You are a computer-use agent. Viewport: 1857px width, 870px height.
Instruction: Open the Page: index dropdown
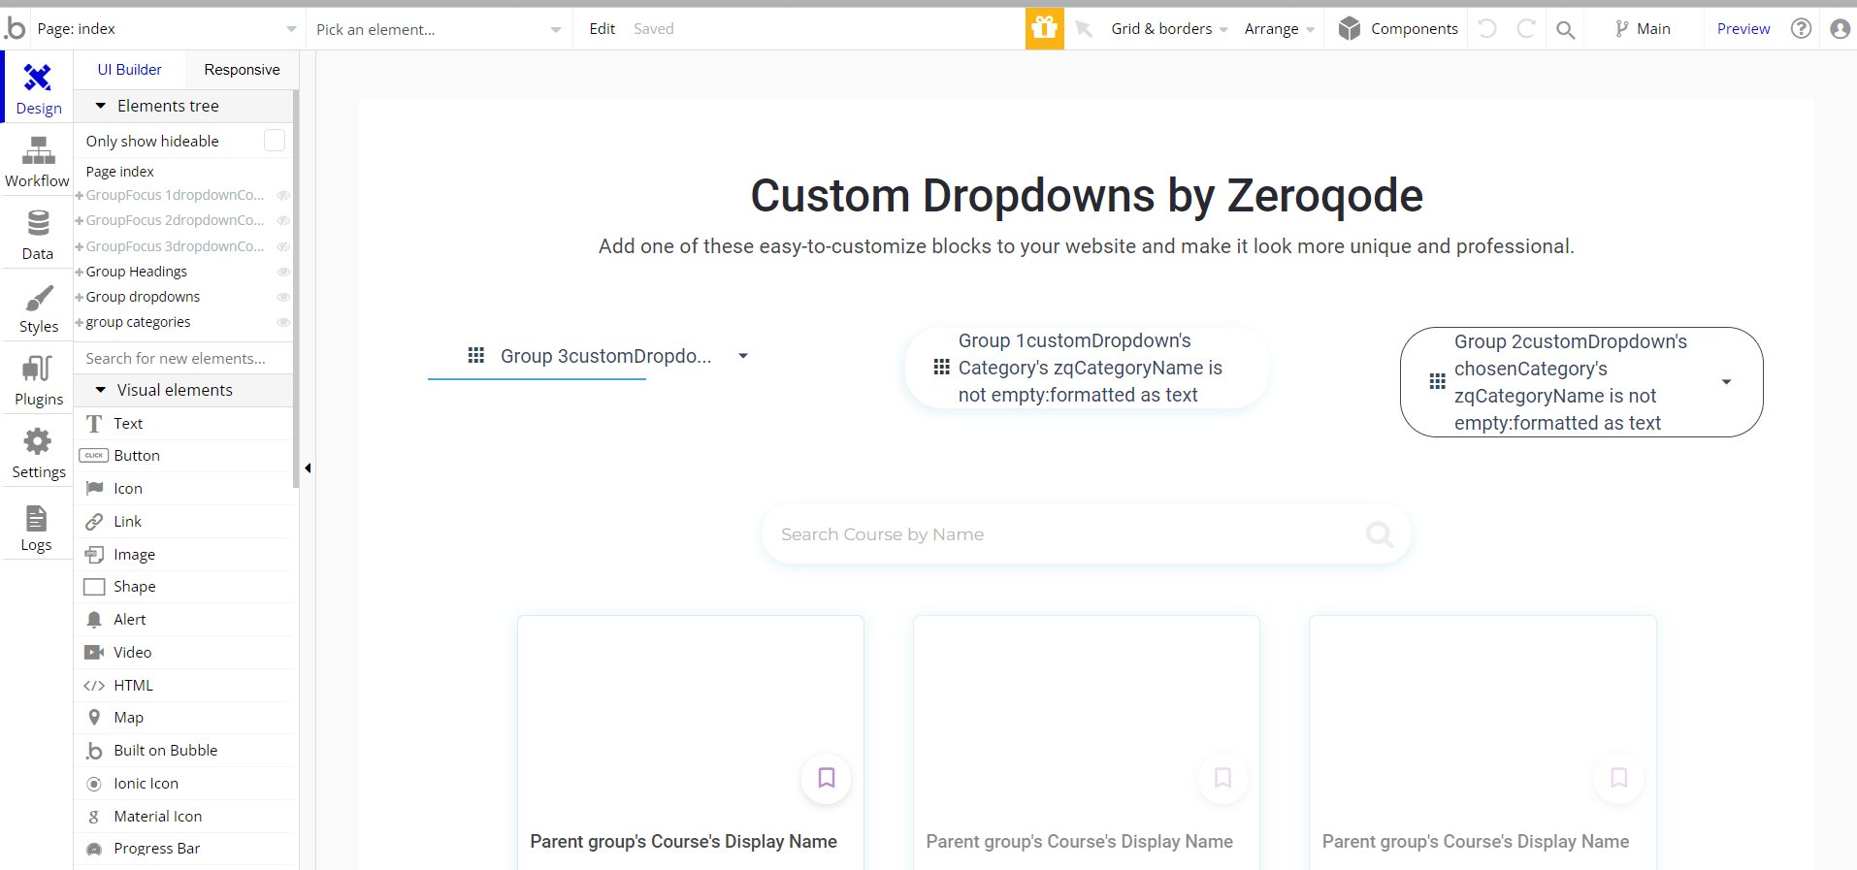167,29
